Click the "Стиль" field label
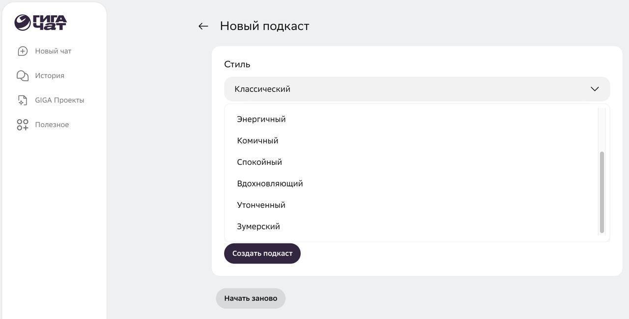The height and width of the screenshot is (319, 629). point(237,63)
